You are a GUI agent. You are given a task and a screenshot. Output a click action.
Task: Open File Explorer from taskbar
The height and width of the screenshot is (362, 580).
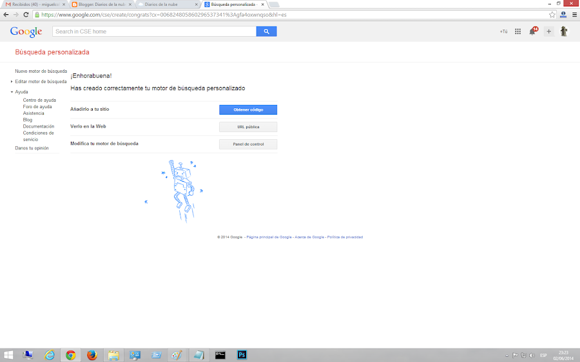pyautogui.click(x=113, y=356)
